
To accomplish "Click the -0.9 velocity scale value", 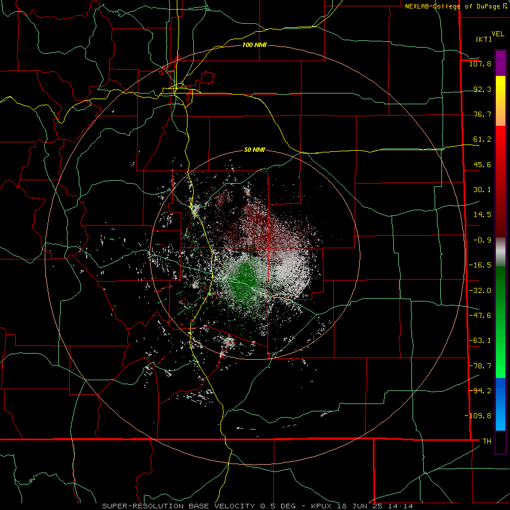I will click(x=482, y=240).
